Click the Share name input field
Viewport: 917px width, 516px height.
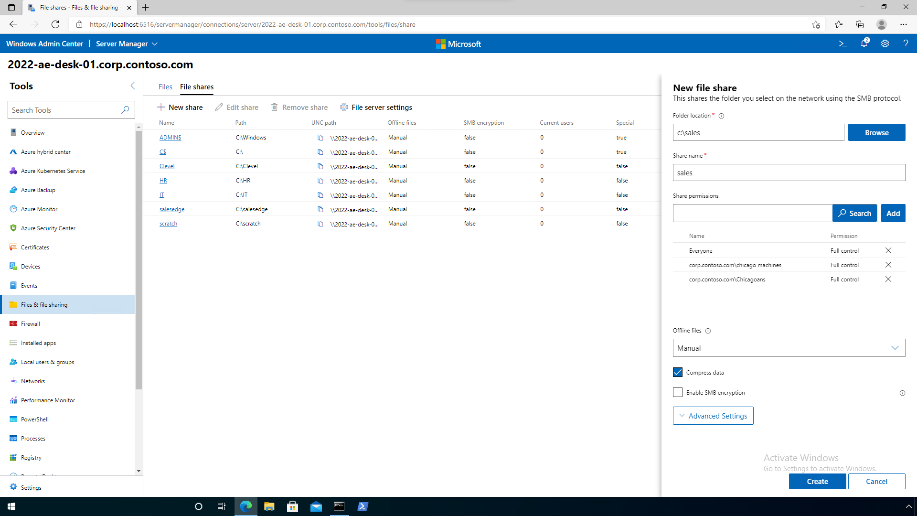point(789,172)
